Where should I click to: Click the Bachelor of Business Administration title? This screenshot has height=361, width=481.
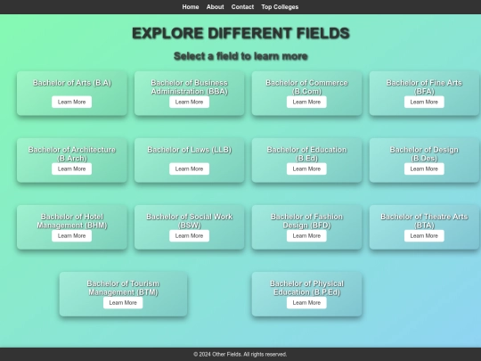[189, 87]
